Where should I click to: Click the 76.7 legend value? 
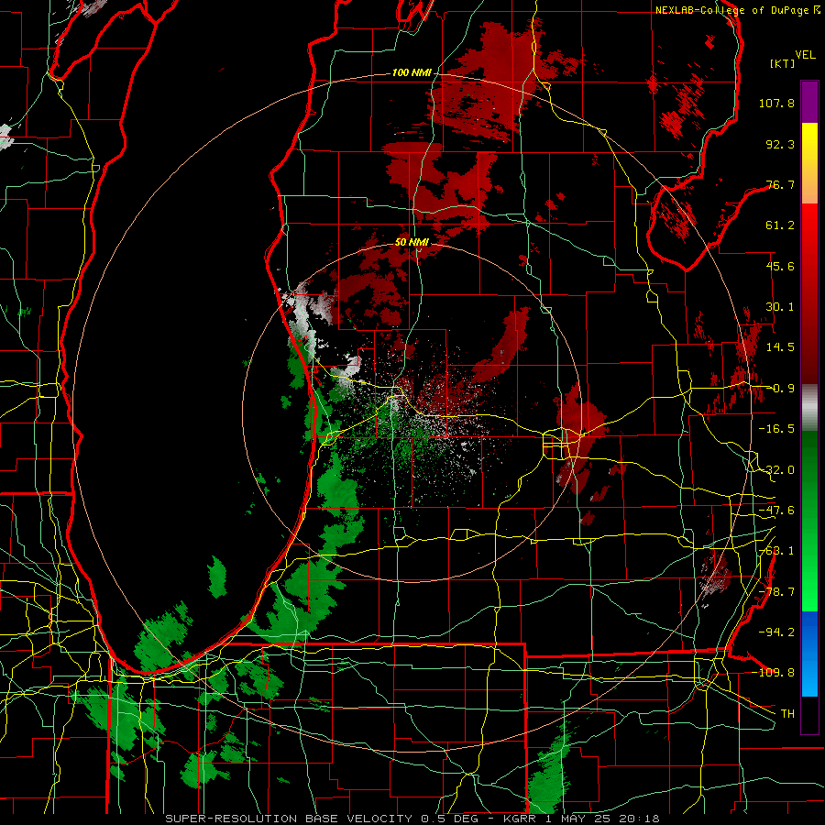780,184
